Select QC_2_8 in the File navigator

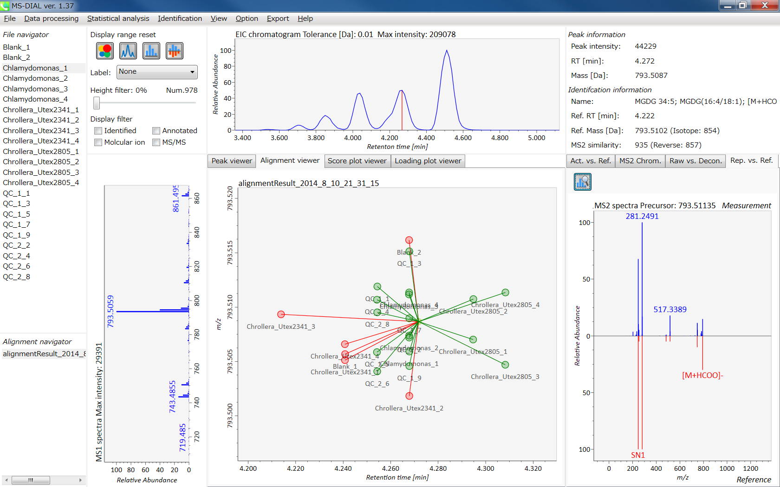pyautogui.click(x=16, y=277)
